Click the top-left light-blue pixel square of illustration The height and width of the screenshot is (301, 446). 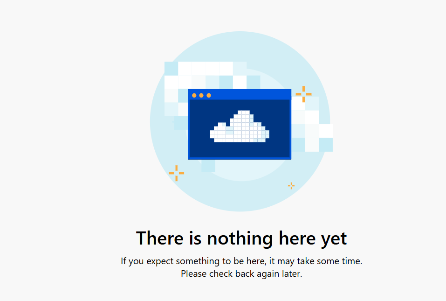click(171, 69)
